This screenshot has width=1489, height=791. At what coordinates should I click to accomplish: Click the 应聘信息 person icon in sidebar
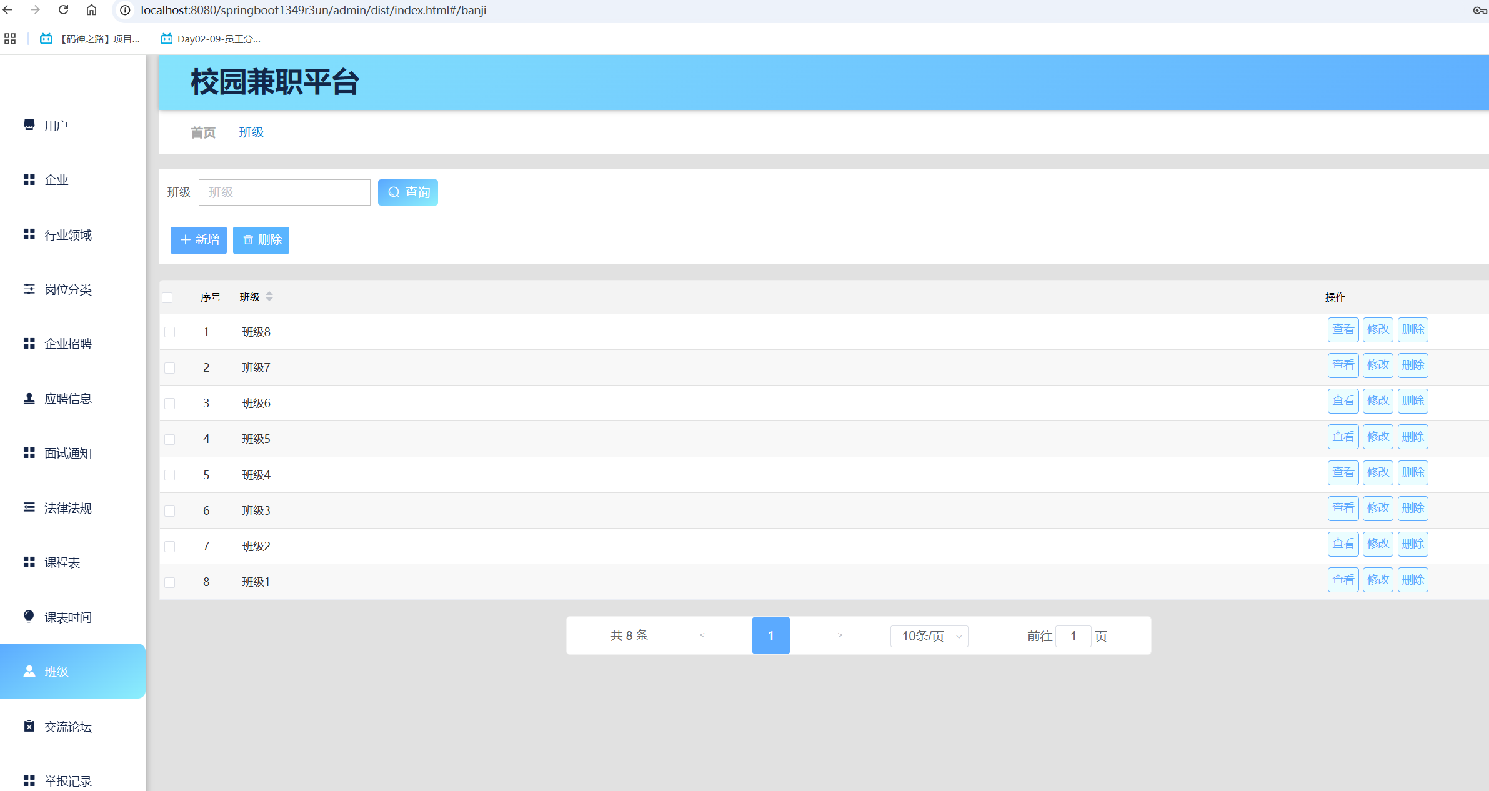coord(29,398)
